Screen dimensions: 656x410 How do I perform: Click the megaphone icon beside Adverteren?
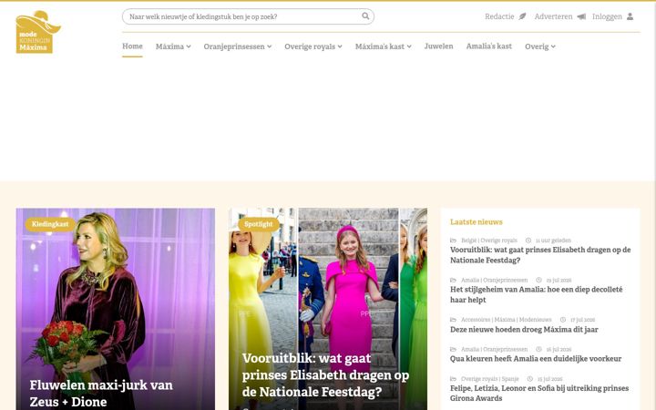(x=581, y=16)
